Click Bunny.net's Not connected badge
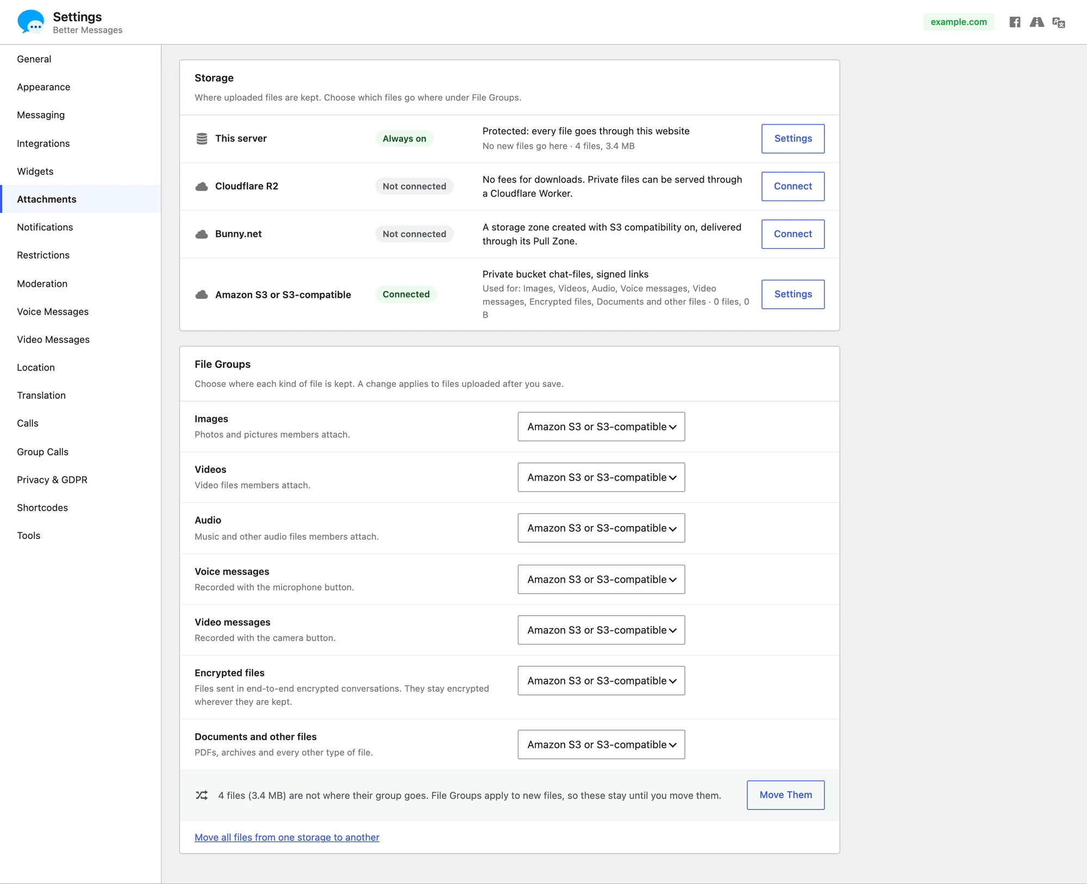 click(x=414, y=234)
